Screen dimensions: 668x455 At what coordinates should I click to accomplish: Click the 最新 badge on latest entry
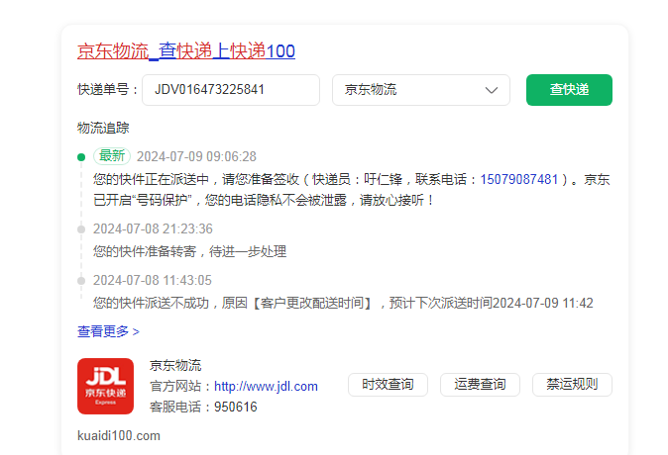112,156
